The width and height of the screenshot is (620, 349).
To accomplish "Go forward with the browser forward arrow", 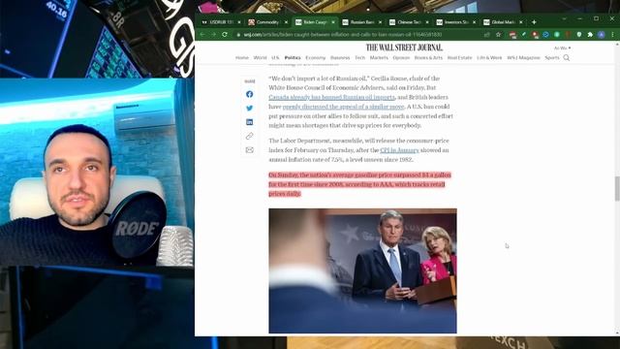I will click(213, 35).
